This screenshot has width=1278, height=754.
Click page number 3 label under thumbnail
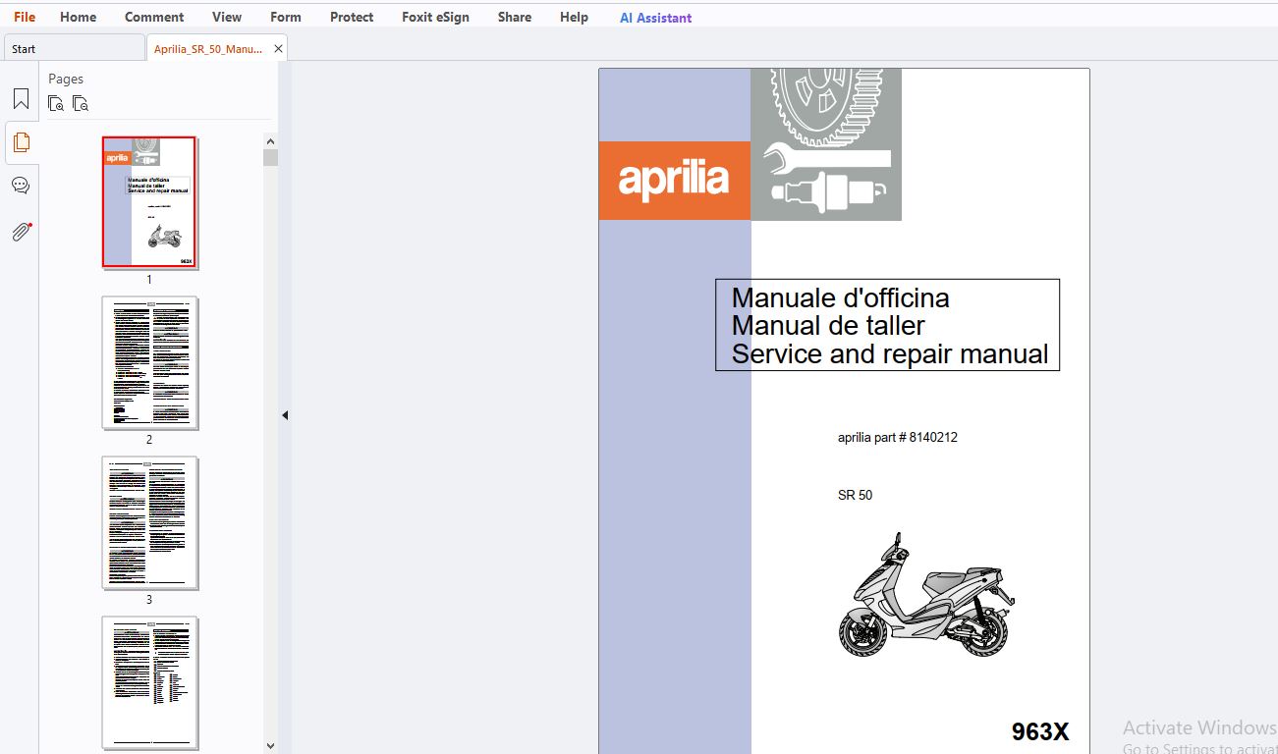[149, 600]
